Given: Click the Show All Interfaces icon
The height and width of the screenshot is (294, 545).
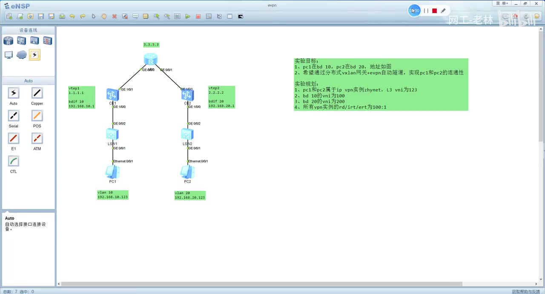Looking at the screenshot, I should point(219,16).
